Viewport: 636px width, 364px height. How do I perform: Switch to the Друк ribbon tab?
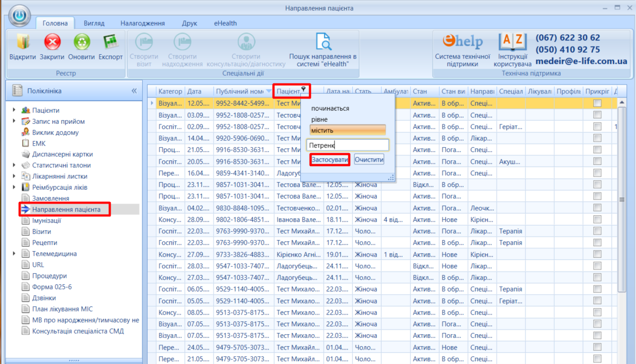point(190,23)
